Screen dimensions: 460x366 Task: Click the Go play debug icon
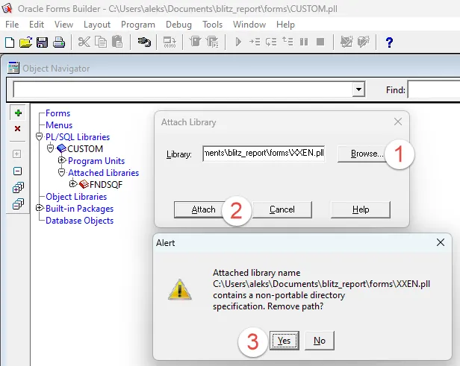pos(238,42)
